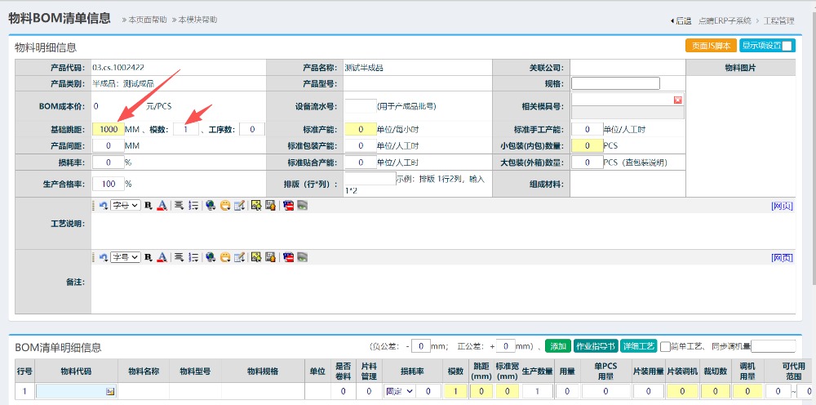Click the 基础跳距 input field

tap(109, 129)
